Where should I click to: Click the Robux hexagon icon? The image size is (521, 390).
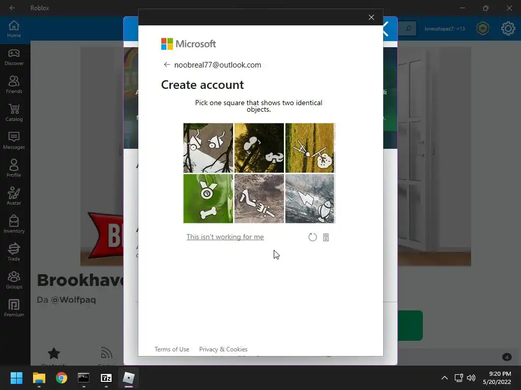click(482, 28)
